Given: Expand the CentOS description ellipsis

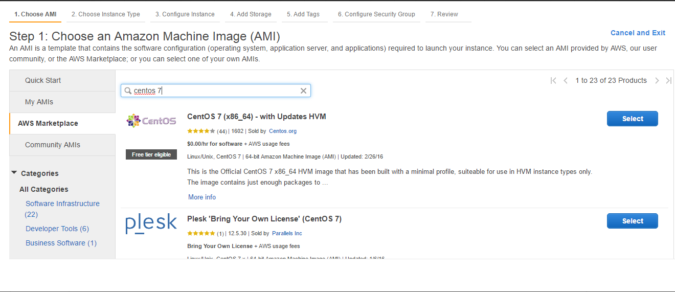Looking at the screenshot, I should click(325, 182).
